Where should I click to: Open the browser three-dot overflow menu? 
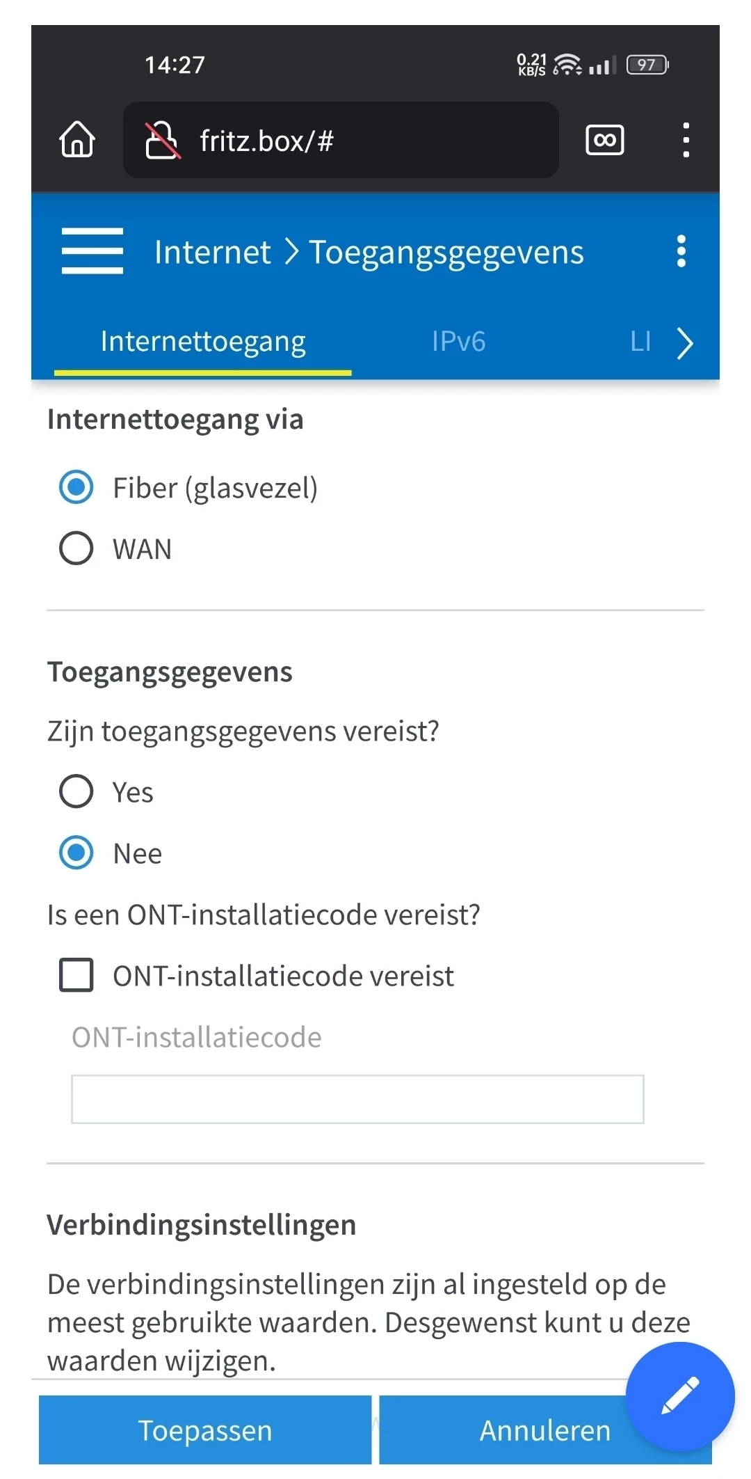(x=686, y=141)
